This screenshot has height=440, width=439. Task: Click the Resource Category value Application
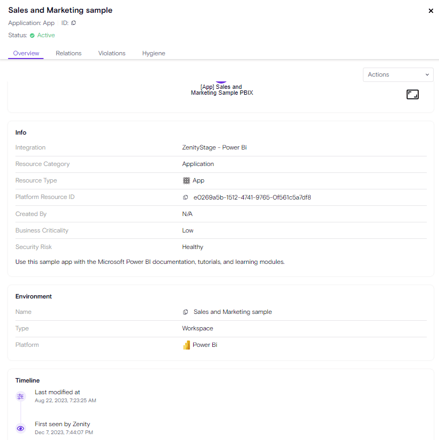click(x=198, y=164)
